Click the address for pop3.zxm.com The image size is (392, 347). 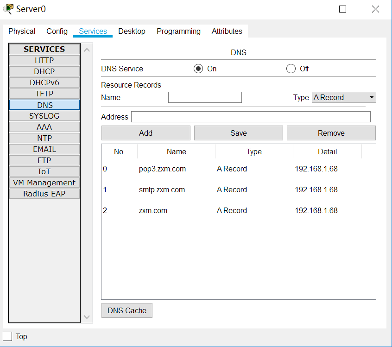pyautogui.click(x=316, y=169)
